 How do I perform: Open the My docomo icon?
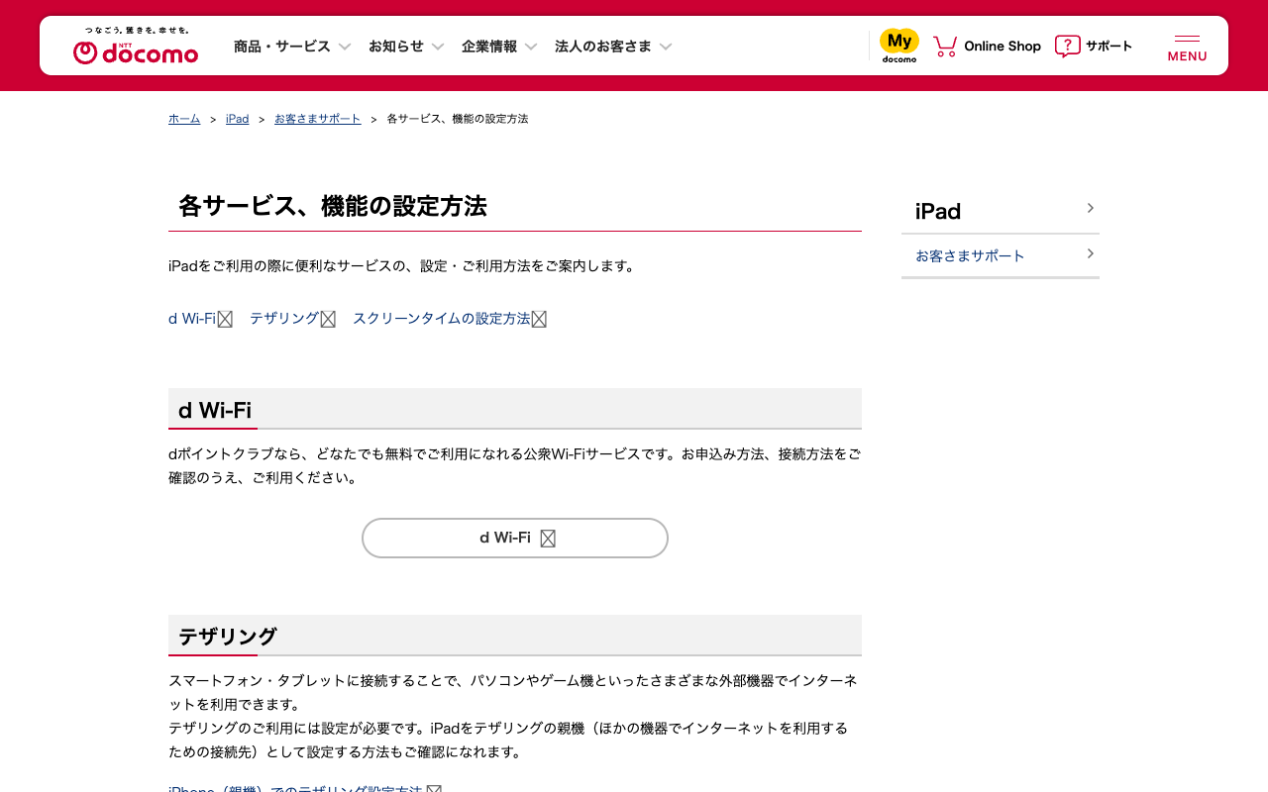899,46
